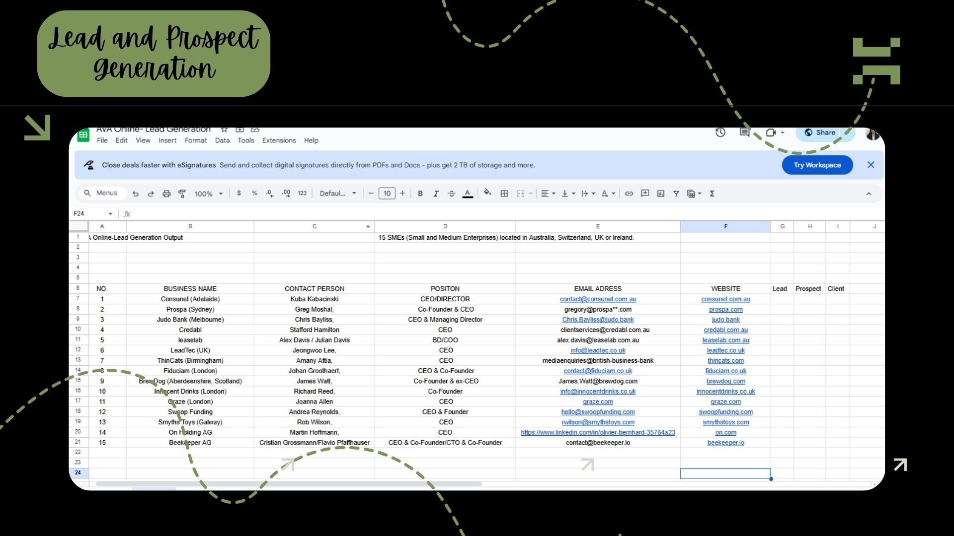The width and height of the screenshot is (954, 536).
Task: Open the font family Defaul... dropdown
Action: tap(338, 194)
